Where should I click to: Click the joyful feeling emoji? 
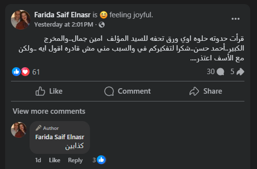point(103,15)
